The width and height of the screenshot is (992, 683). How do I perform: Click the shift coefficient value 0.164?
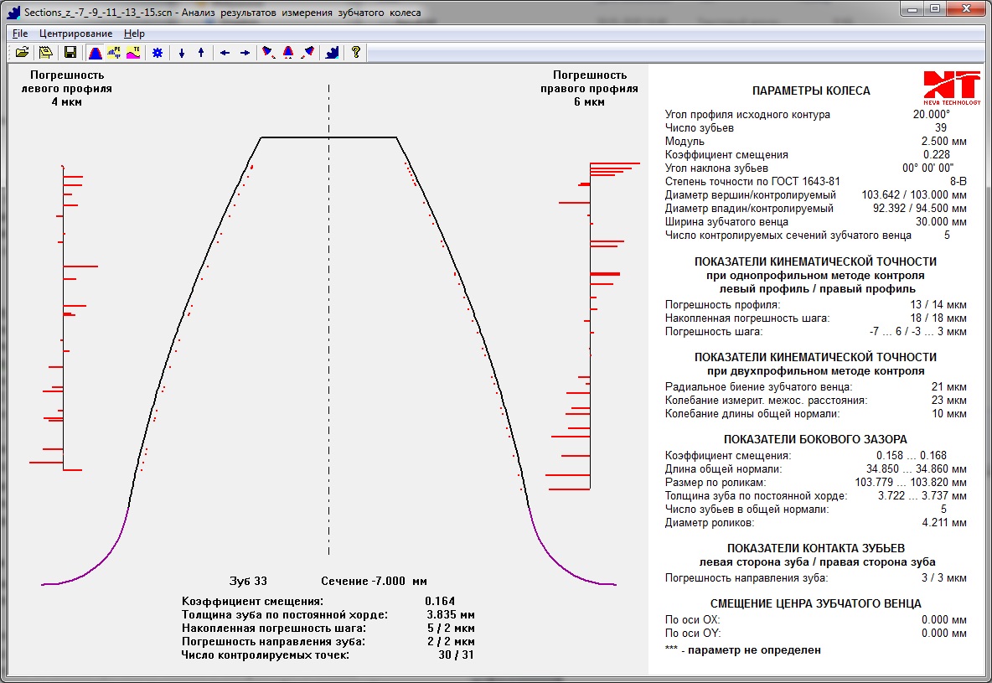click(x=440, y=602)
